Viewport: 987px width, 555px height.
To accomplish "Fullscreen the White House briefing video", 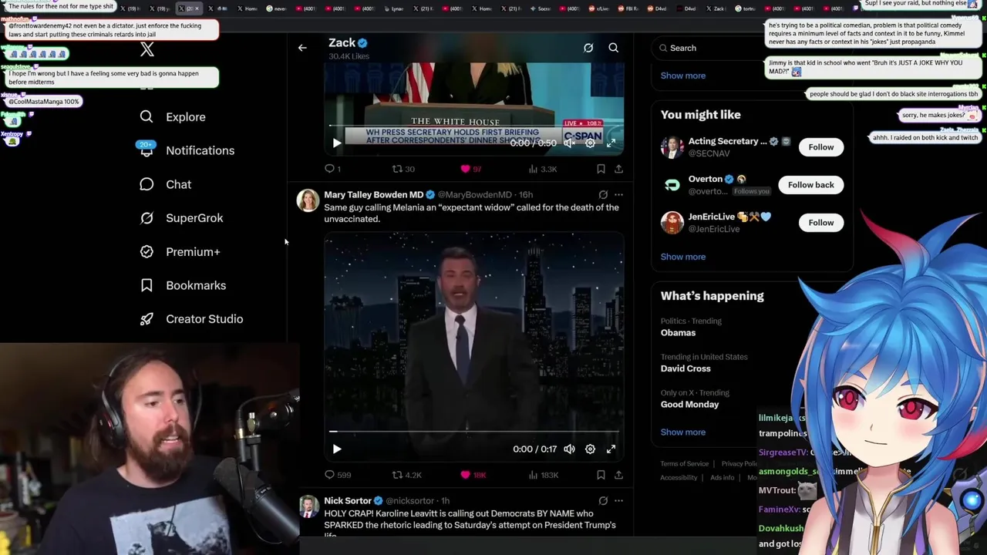I will coord(611,143).
